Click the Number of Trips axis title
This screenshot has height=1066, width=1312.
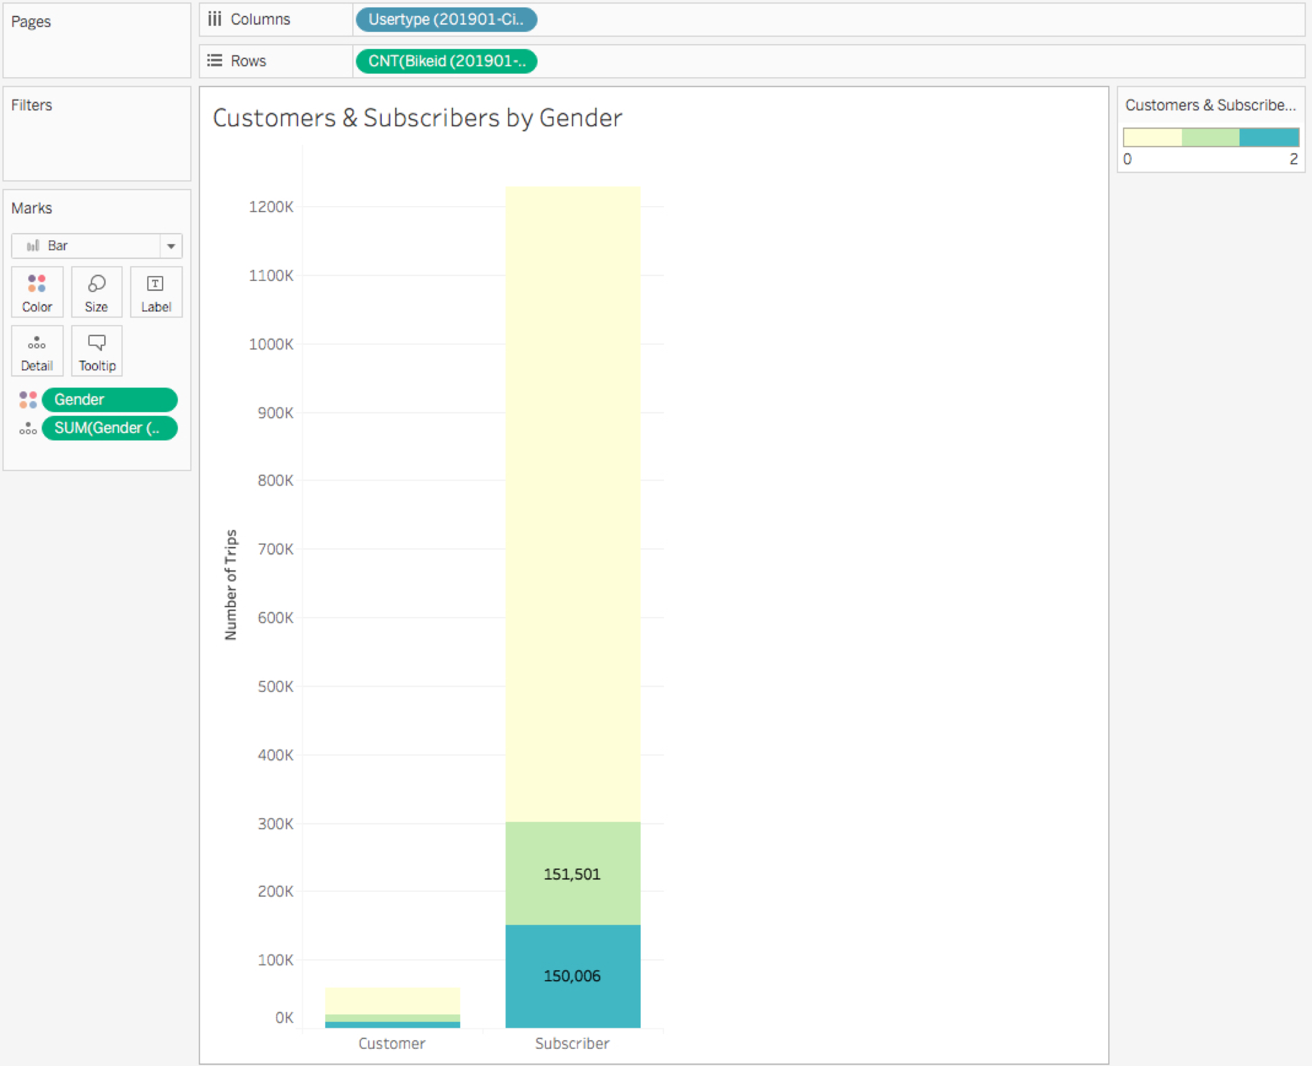tap(230, 585)
